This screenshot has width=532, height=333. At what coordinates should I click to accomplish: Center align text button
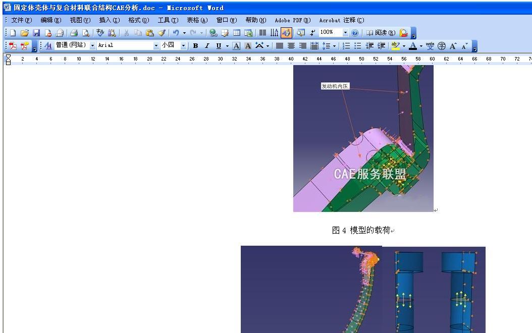pyautogui.click(x=291, y=46)
